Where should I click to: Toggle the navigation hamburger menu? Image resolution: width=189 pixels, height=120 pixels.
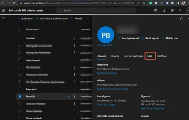(4, 18)
